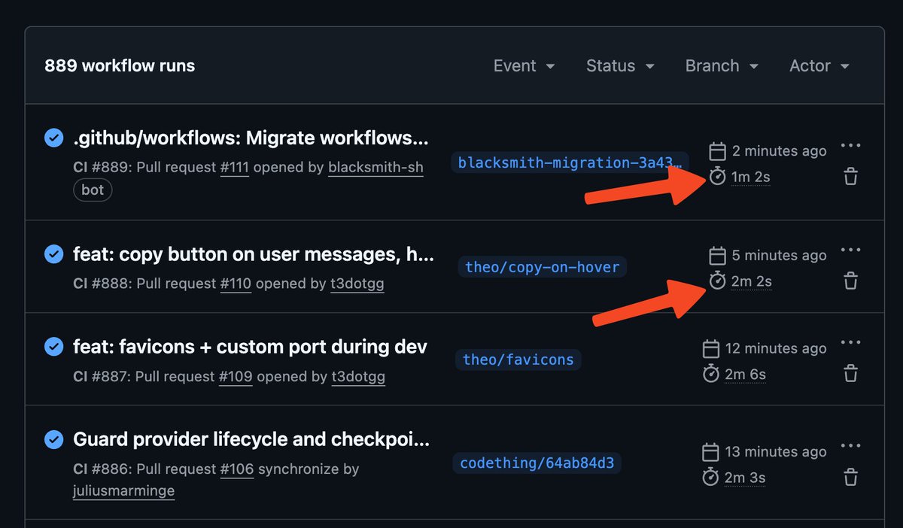
Task: Click the bot badge under CI #889
Action: (93, 190)
